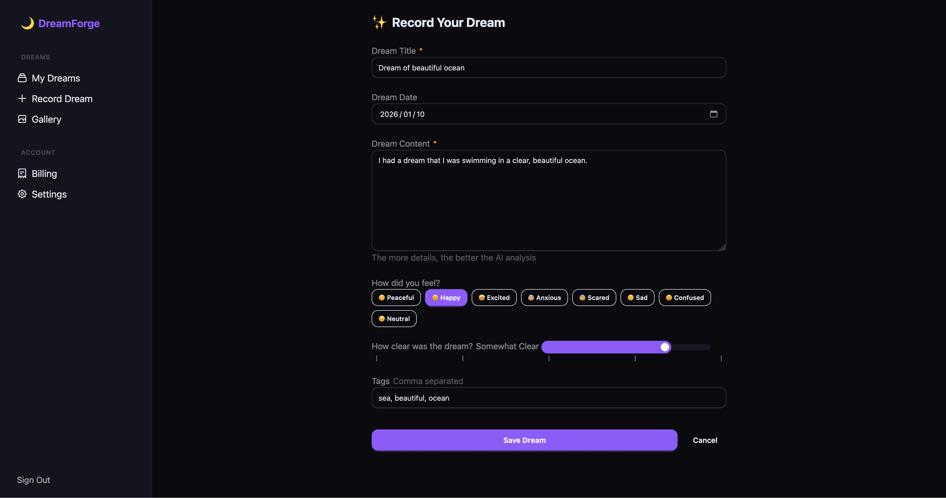Open Settings via the gear icon
Image resolution: width=946 pixels, height=498 pixels.
pyautogui.click(x=22, y=194)
